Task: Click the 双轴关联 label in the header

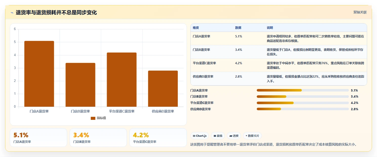Action: pyautogui.click(x=360, y=12)
